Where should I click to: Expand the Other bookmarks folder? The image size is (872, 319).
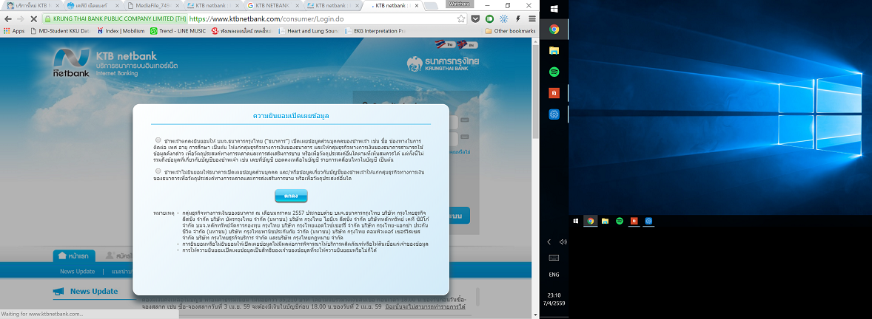tap(510, 31)
